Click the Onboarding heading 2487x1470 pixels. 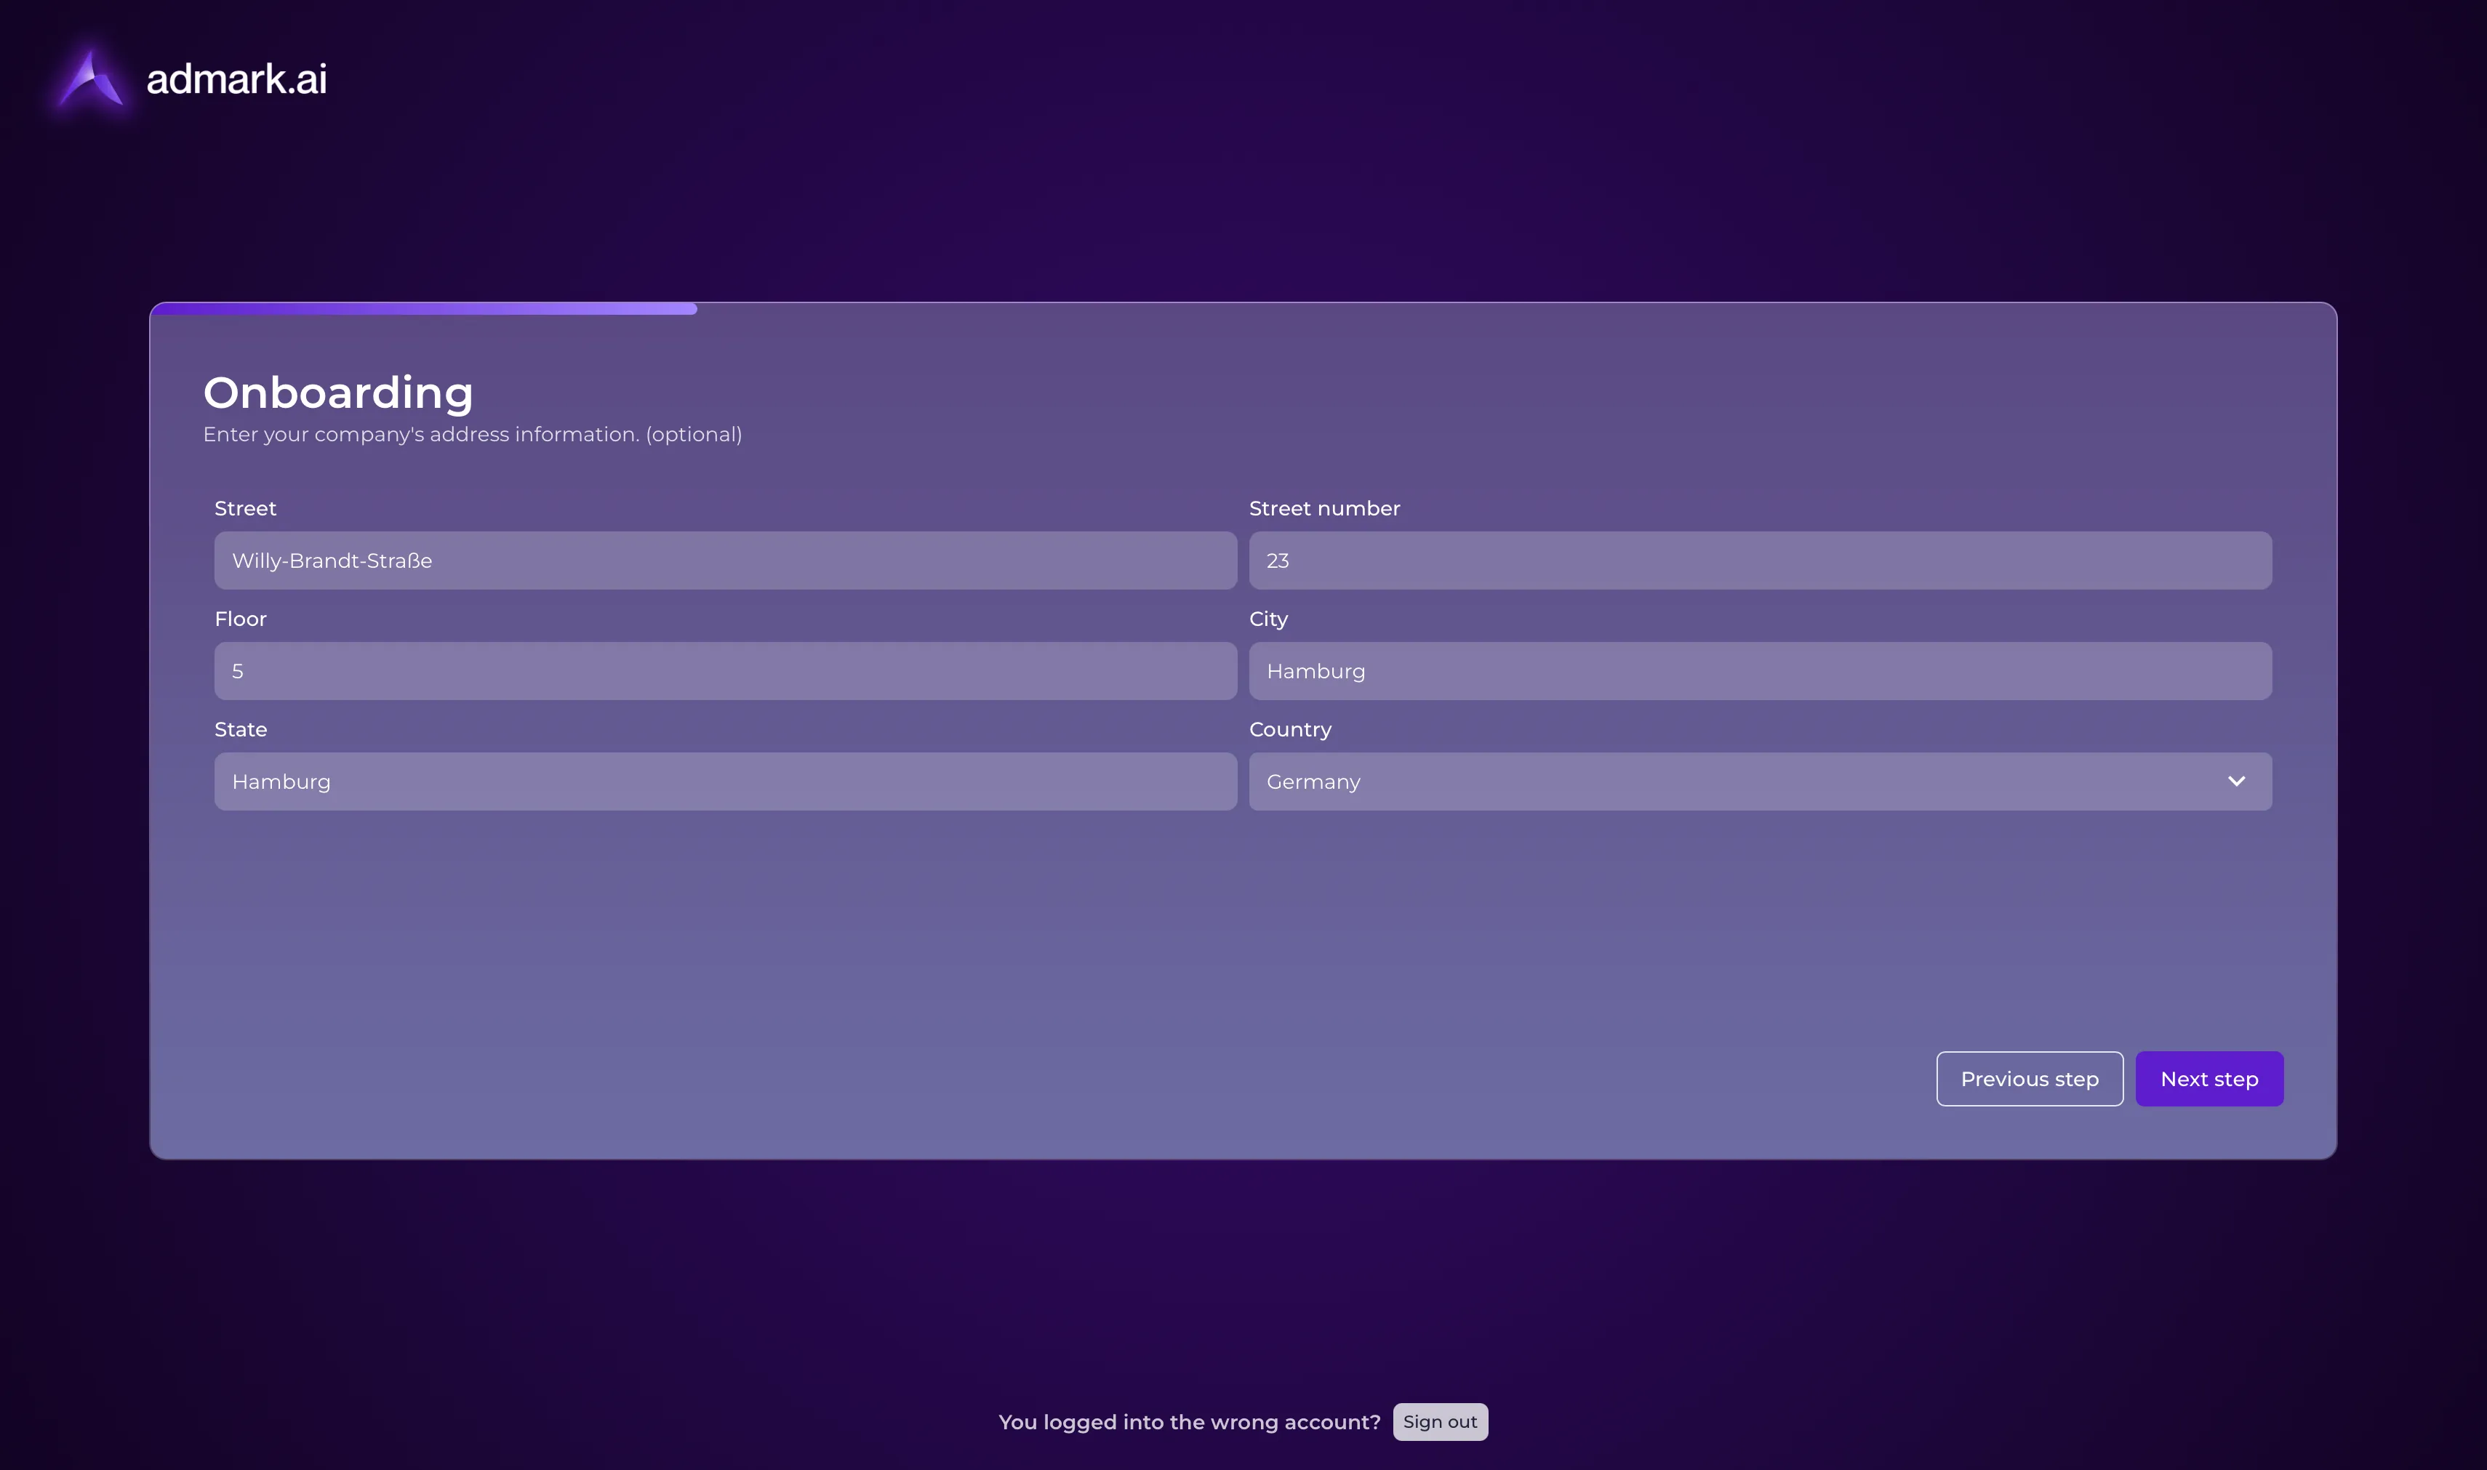pyautogui.click(x=338, y=393)
